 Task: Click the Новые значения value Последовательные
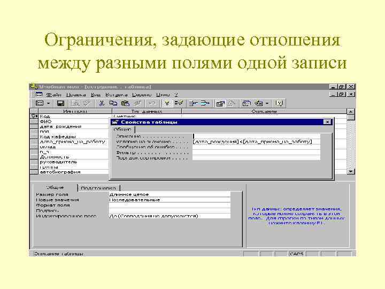pyautogui.click(x=170, y=200)
